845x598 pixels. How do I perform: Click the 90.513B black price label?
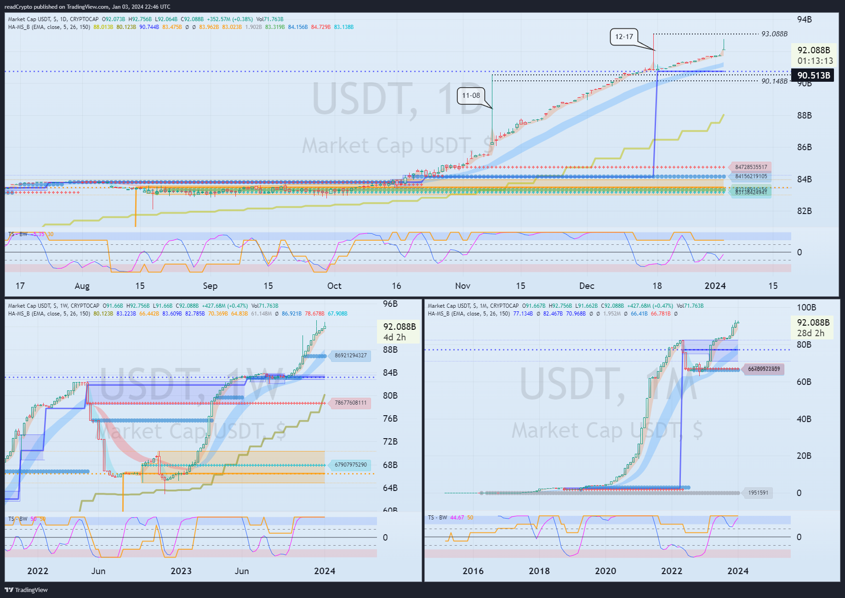click(x=813, y=75)
